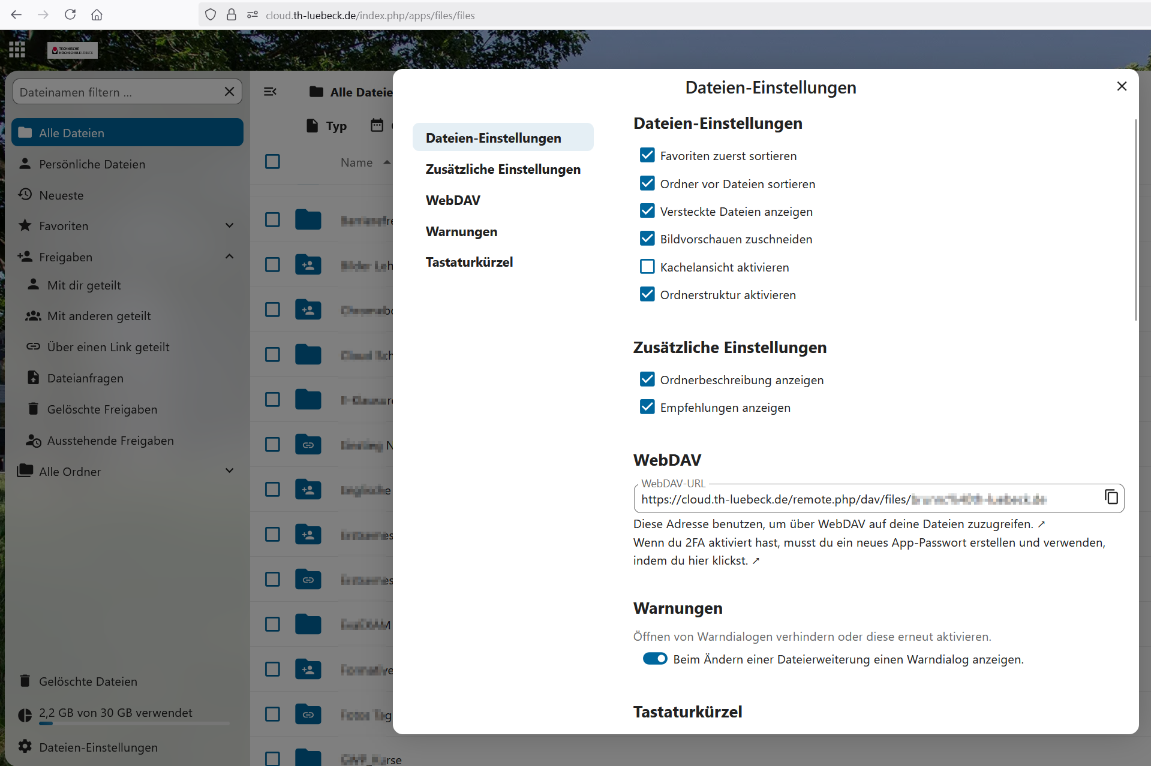
Task: Reload the page in browser
Action: tap(70, 15)
